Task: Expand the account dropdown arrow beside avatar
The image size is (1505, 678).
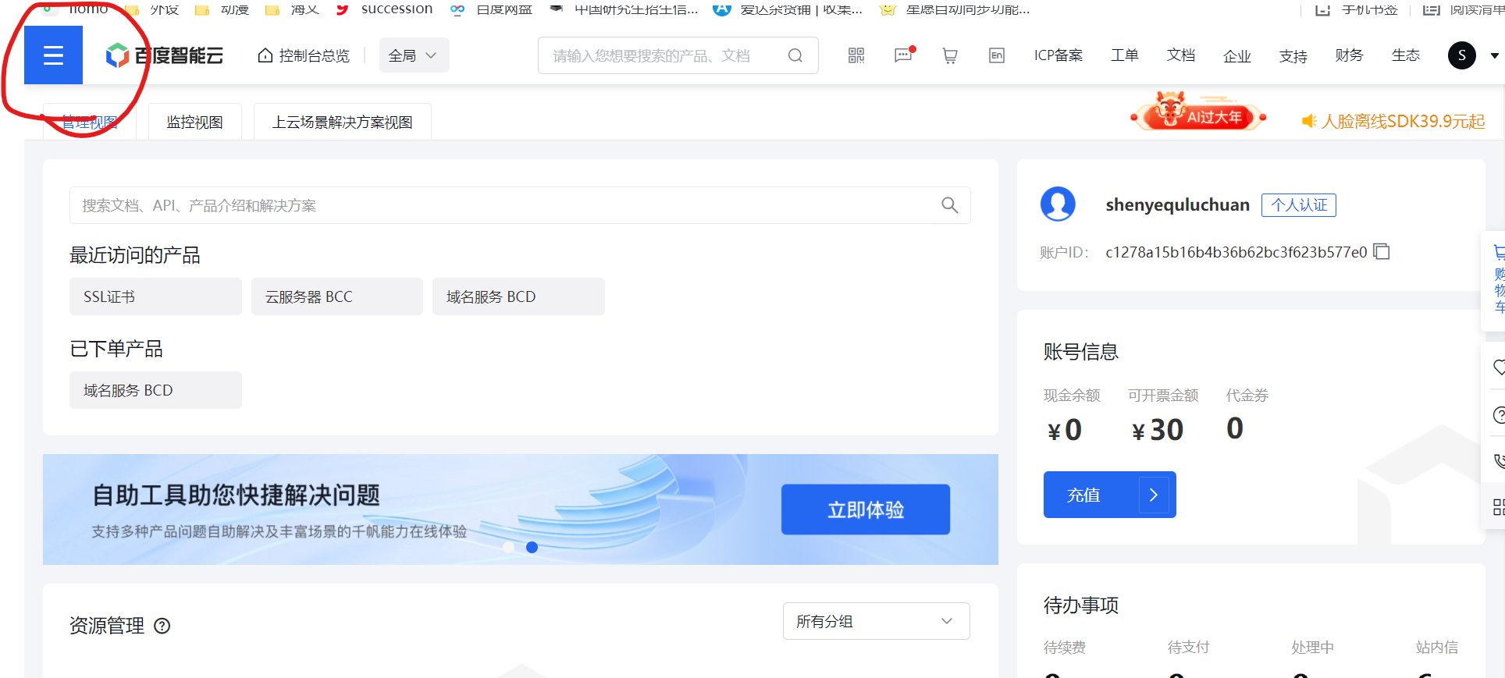Action: 1495,55
